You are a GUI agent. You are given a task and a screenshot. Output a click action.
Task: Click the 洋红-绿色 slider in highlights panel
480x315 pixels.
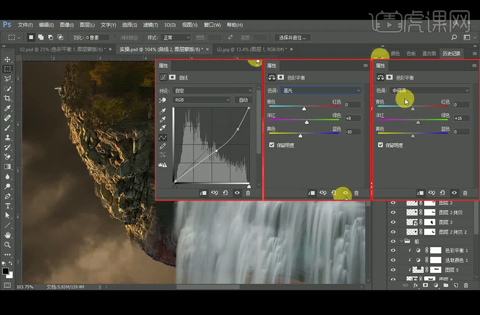point(306,122)
